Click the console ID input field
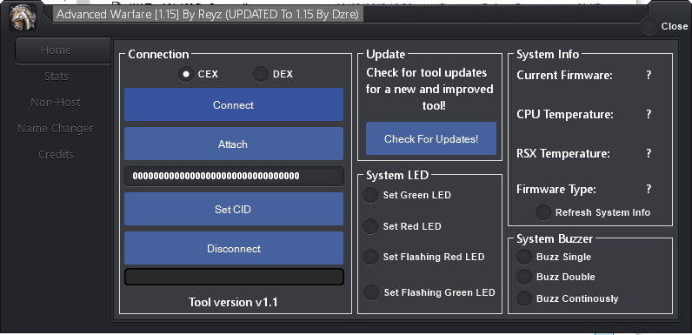This screenshot has height=335, width=692. pyautogui.click(x=234, y=177)
